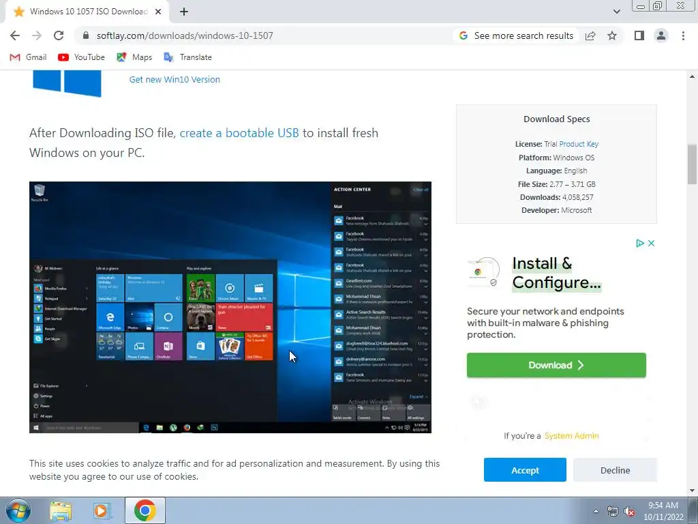
Task: Click the scrollbar up arrow
Action: [x=692, y=76]
